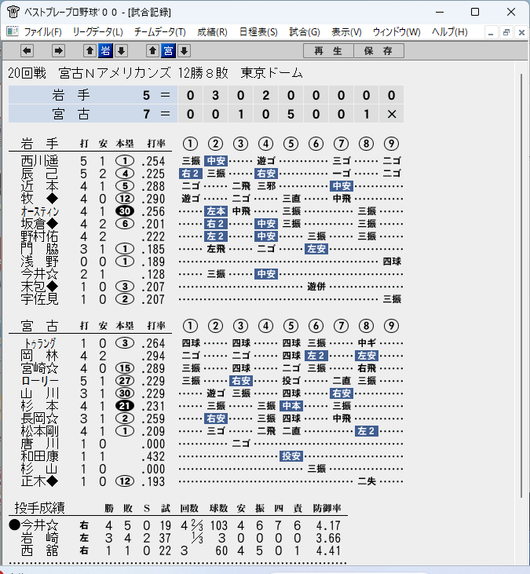Click the 防御率 column header
This screenshot has height=574, width=530.
(x=327, y=508)
